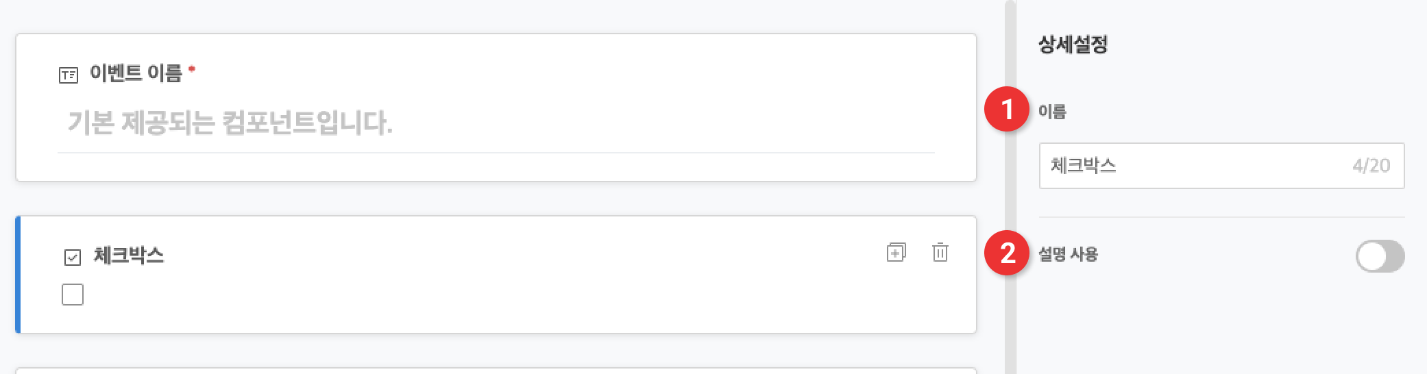The image size is (1427, 374).
Task: Select the 이벤트 이름 component card
Action: click(496, 108)
